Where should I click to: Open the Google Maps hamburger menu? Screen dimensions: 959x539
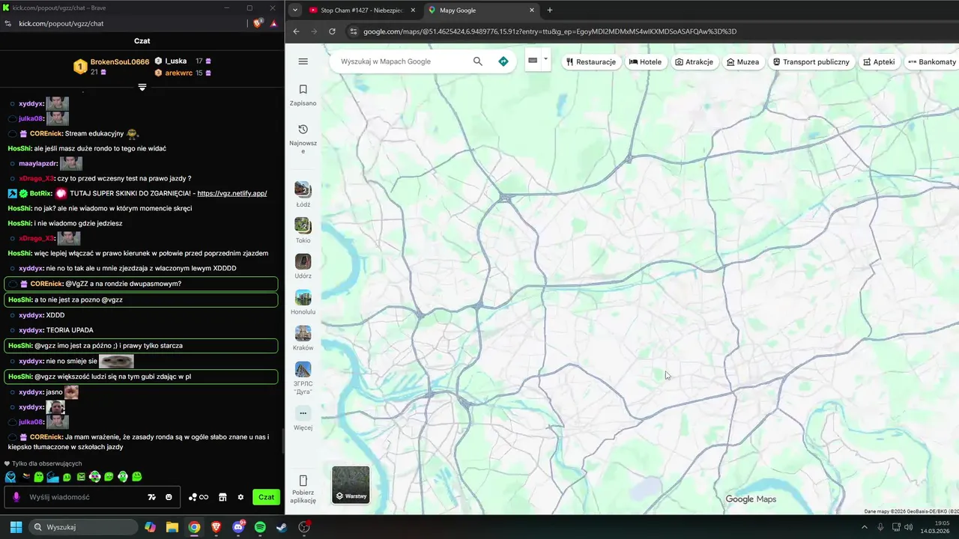tap(303, 61)
